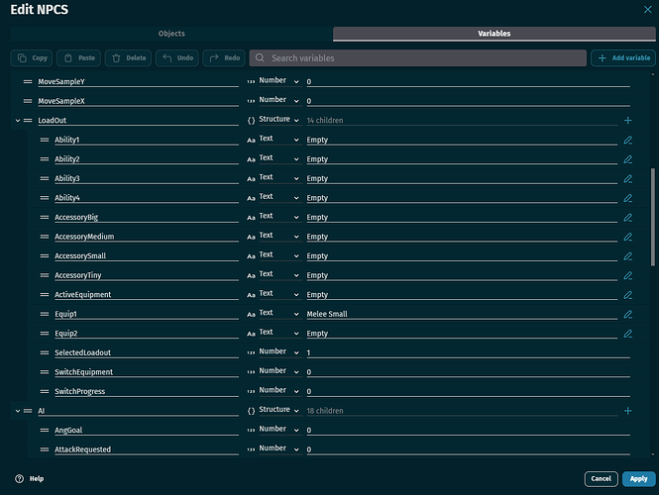This screenshot has height=495, width=659.
Task: Edit AccessoryTiny value with pencil icon
Action: click(x=627, y=275)
